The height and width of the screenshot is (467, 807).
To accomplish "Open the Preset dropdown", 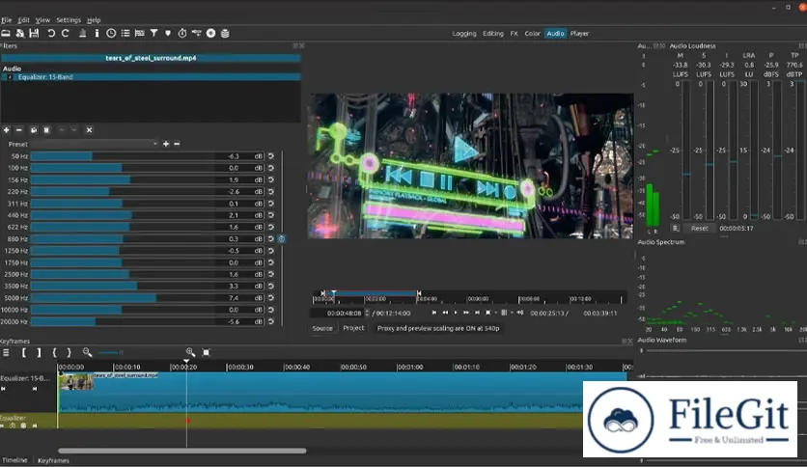I will [x=95, y=144].
